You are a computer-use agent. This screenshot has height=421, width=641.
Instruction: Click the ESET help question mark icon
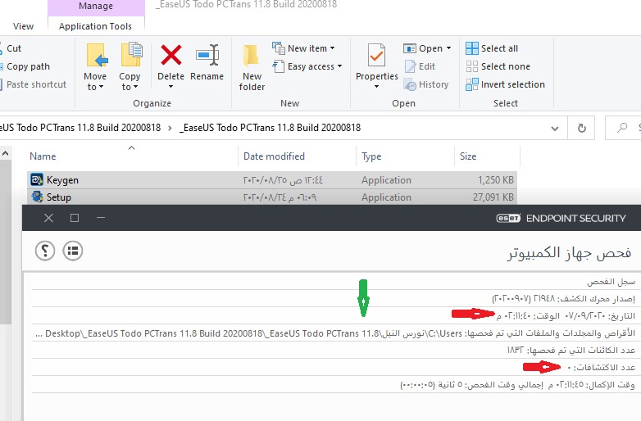point(45,251)
